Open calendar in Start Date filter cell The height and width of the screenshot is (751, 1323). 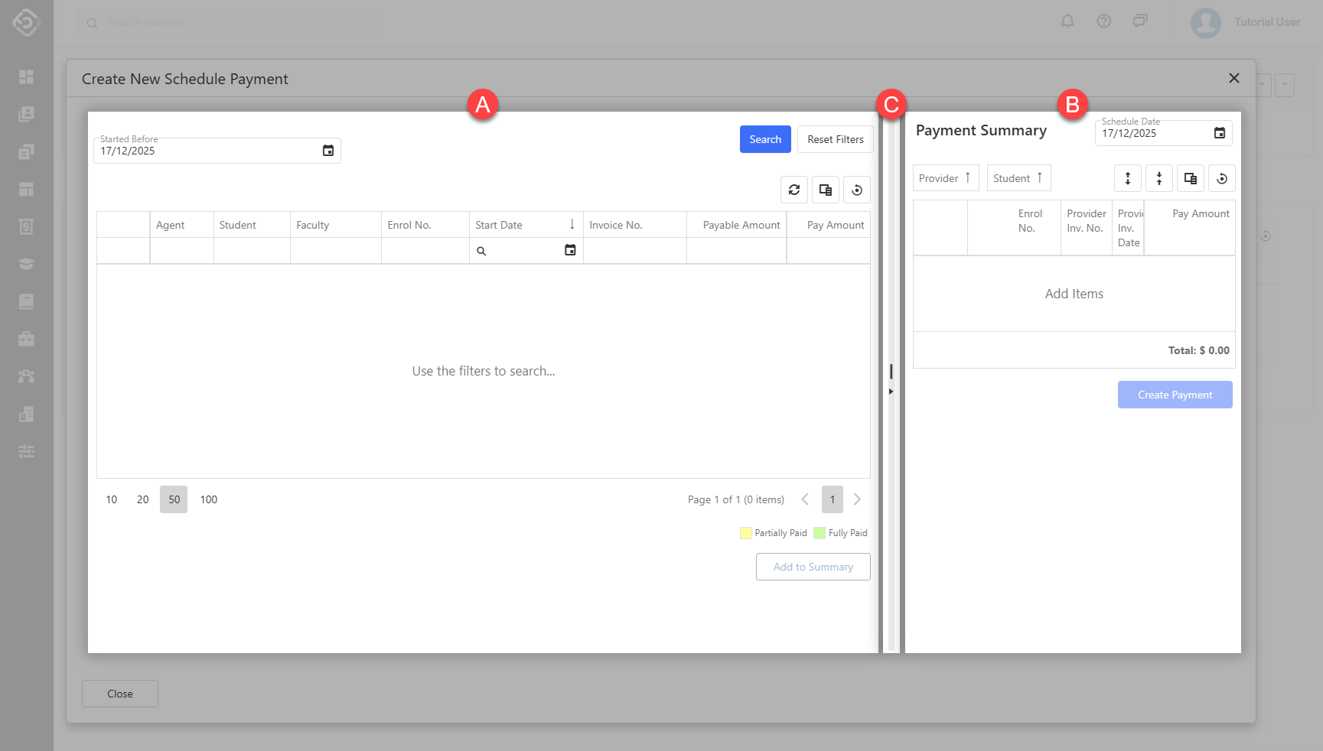click(570, 250)
